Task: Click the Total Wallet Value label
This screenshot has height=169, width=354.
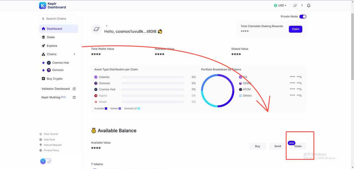Action: point(102,49)
